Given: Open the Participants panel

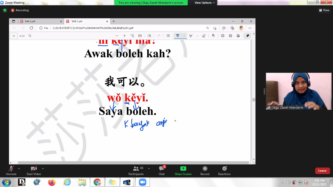Looking at the screenshot, I should click(x=136, y=170).
